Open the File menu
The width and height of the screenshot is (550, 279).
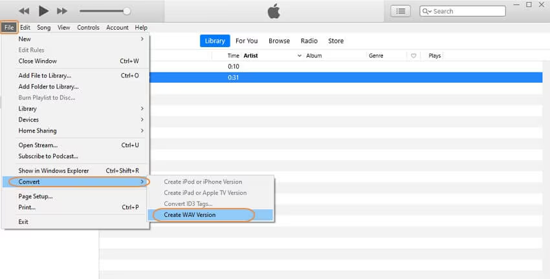pos(9,27)
